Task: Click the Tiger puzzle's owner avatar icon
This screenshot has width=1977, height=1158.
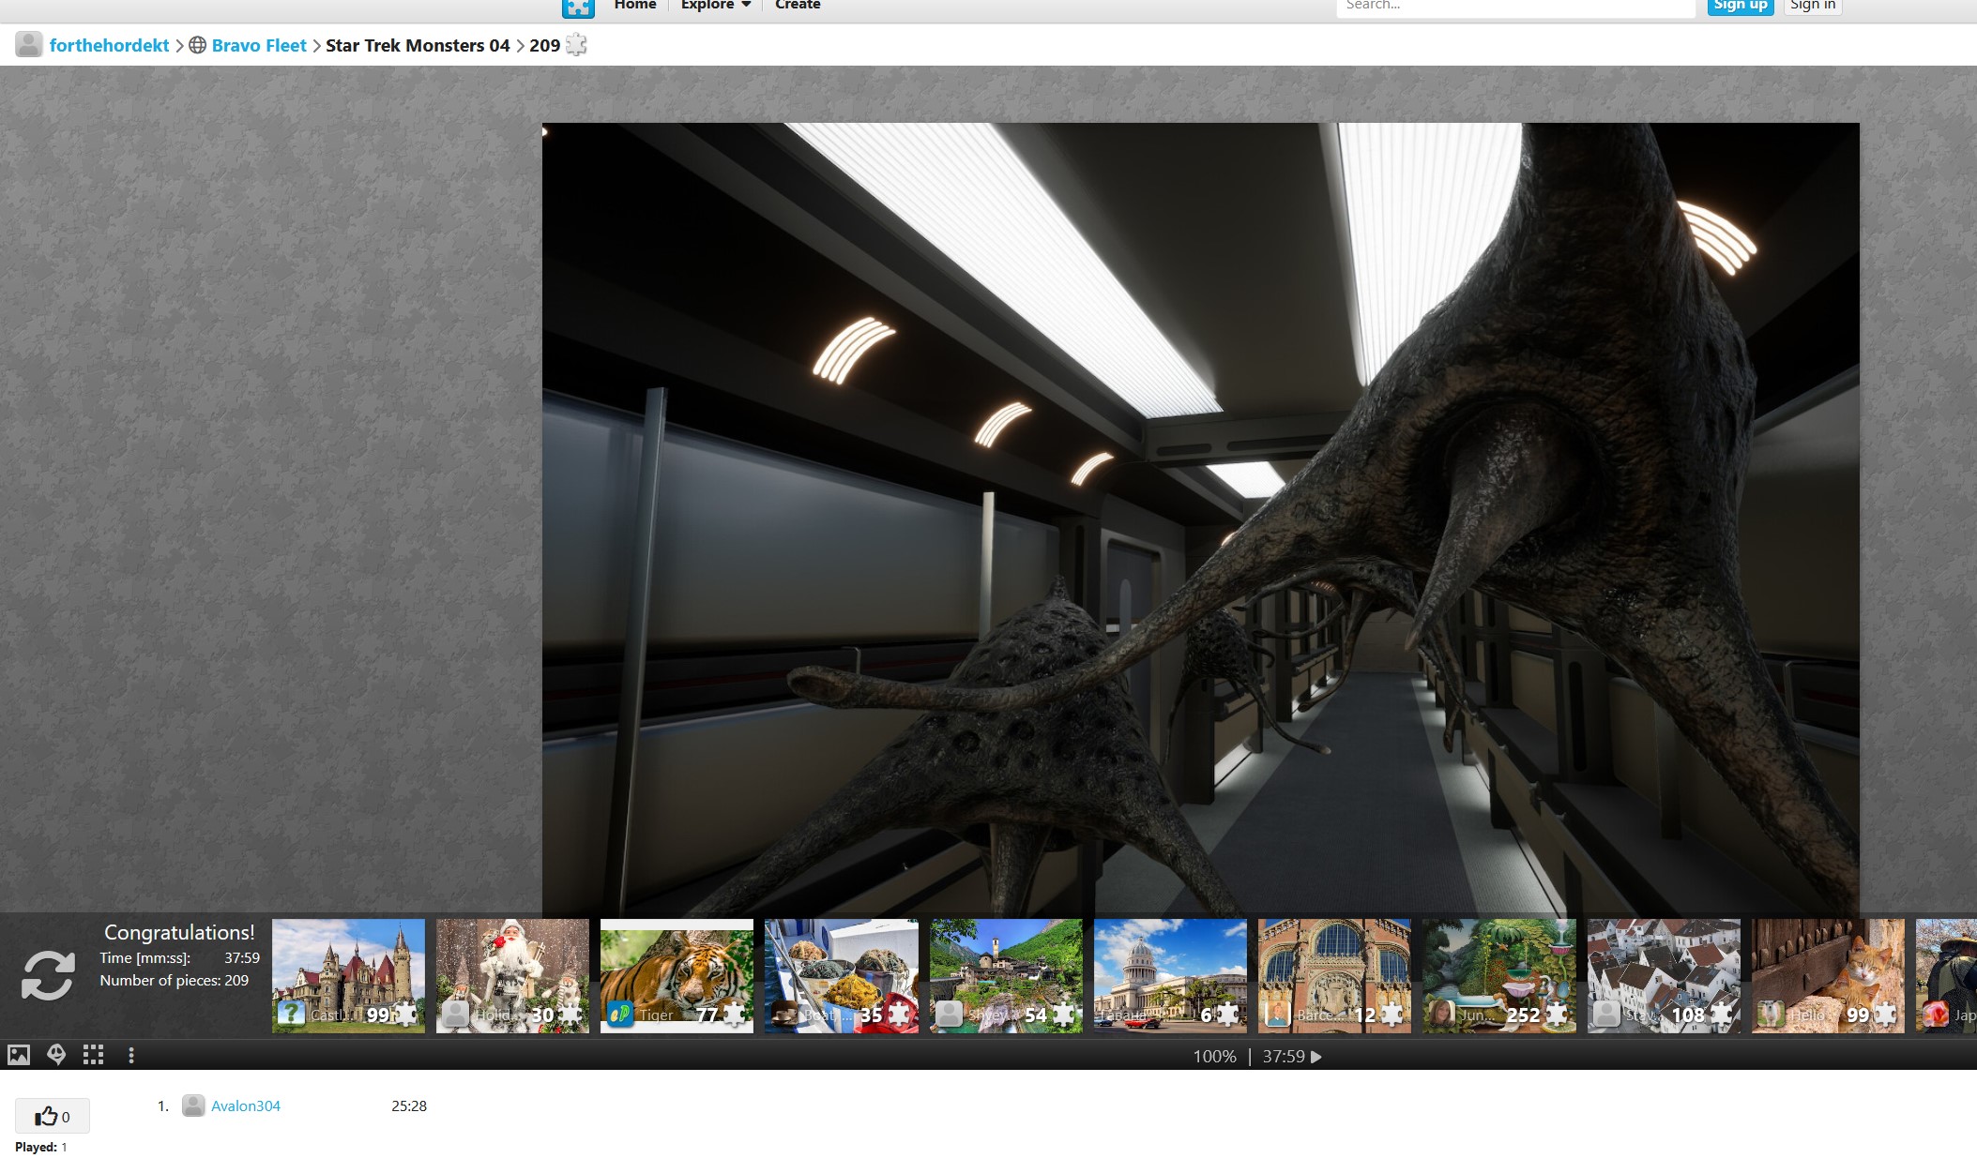Action: [619, 1014]
